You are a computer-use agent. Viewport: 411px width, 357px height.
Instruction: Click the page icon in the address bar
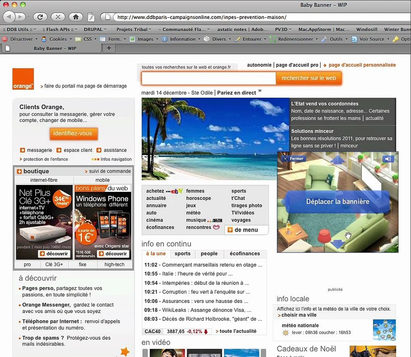[x=108, y=17]
